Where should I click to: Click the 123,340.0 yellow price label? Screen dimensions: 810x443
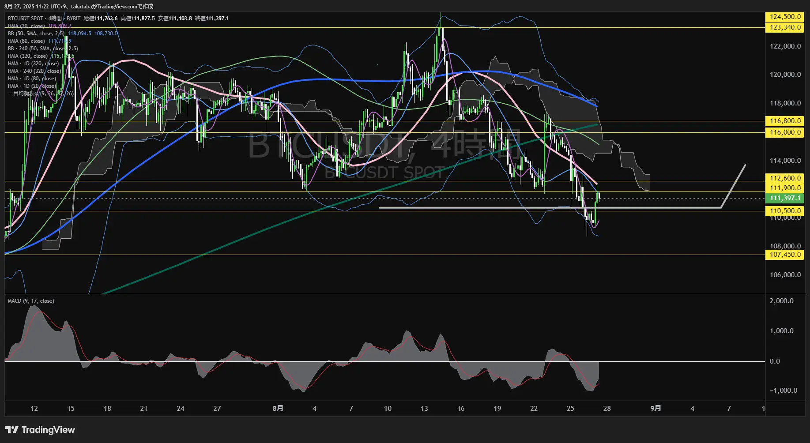click(784, 27)
